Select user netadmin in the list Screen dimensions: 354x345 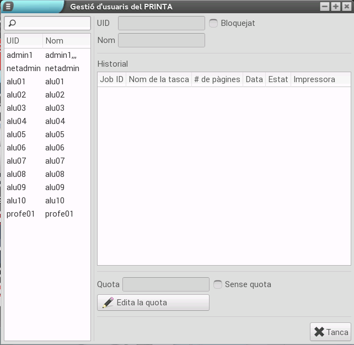tap(23, 68)
